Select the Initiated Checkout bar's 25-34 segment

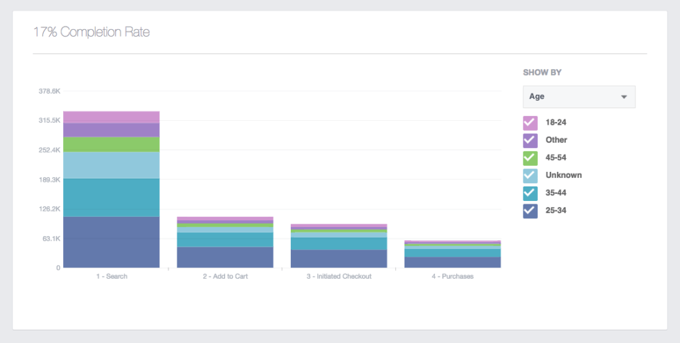[339, 259]
